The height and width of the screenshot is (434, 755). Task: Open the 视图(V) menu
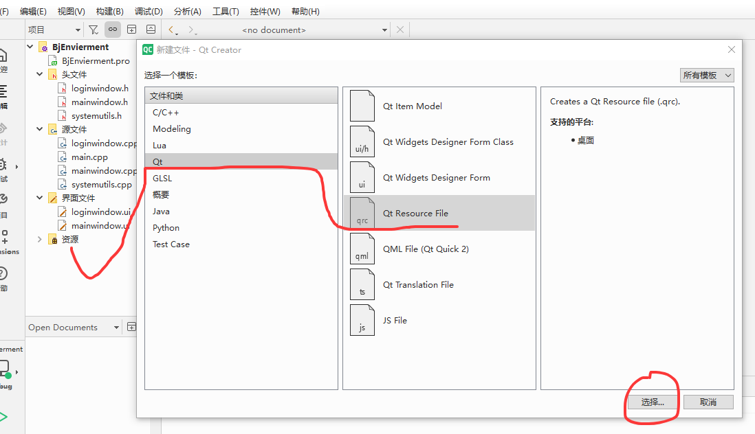72,11
